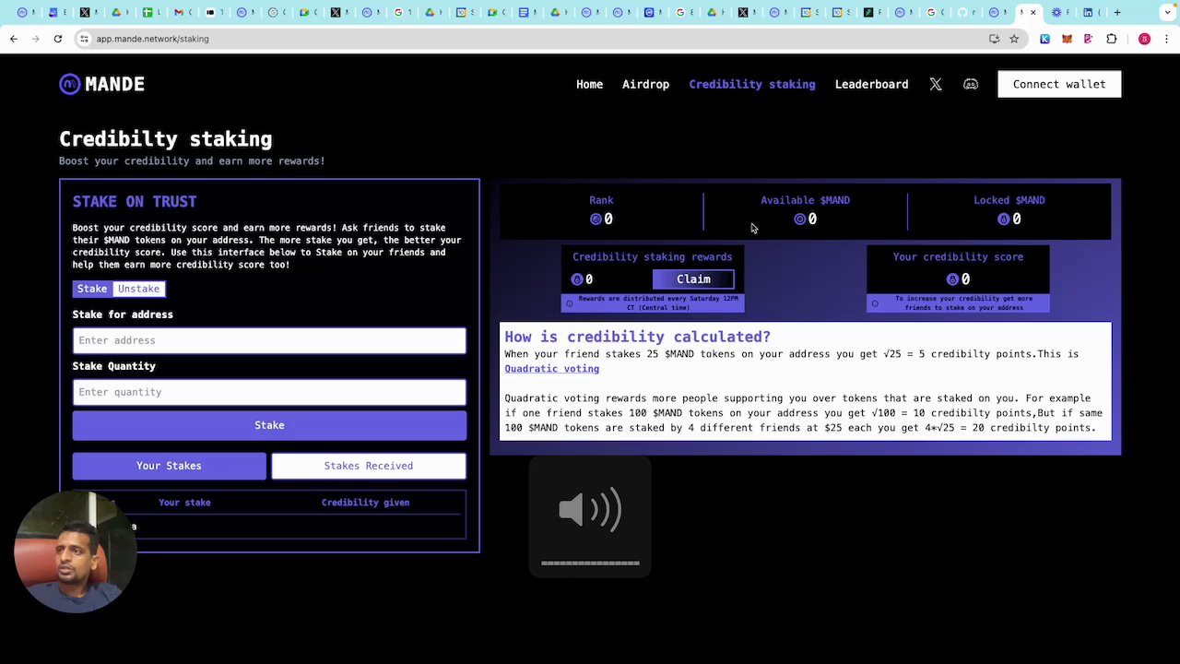Click the browser forward arrow
Screen dimensions: 1180x664
coord(35,39)
